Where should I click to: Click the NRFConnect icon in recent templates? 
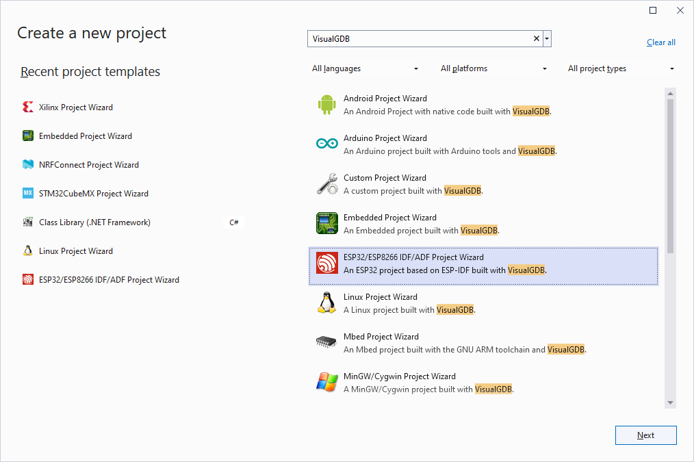coord(28,165)
